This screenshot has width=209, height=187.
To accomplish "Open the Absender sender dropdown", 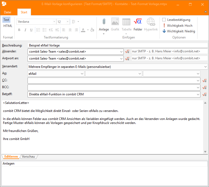I will click(x=121, y=52).
